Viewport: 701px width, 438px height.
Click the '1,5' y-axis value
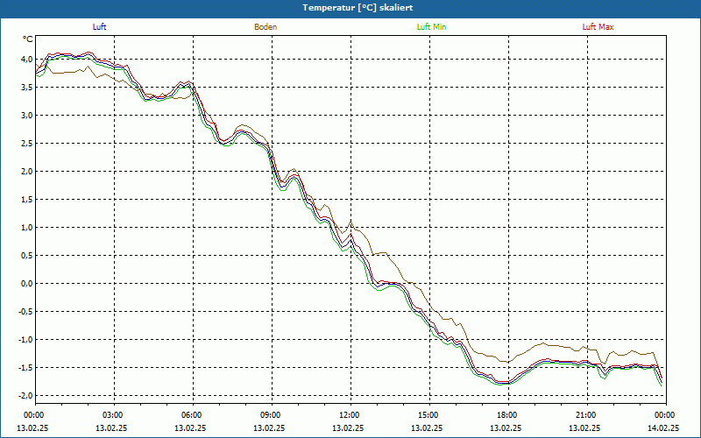coord(26,200)
